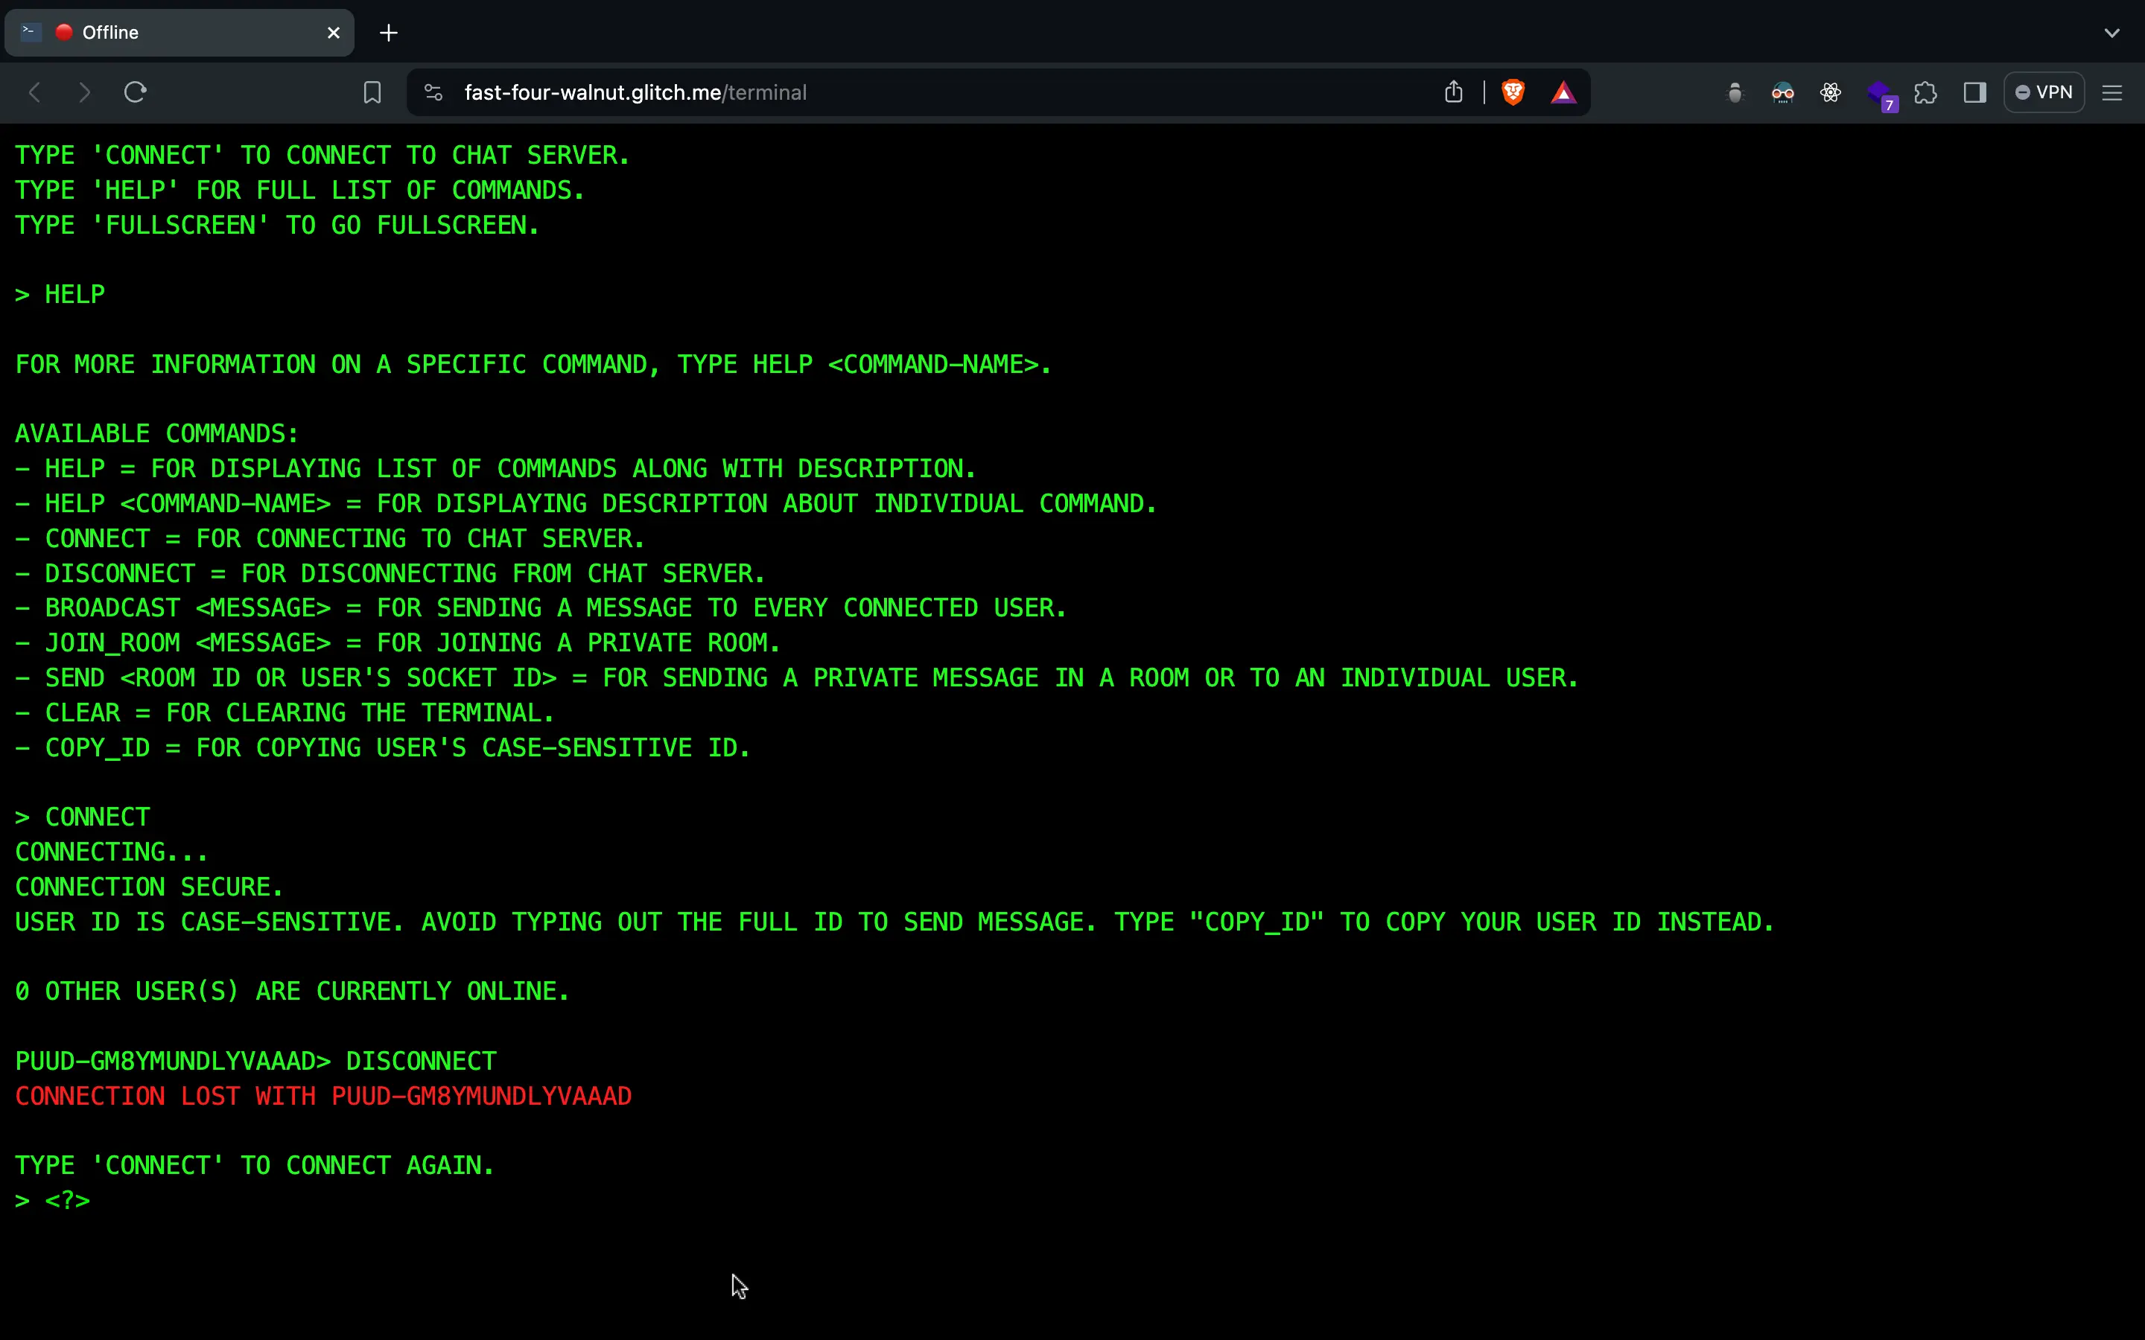Screen dimensions: 2145x1340
Task: Click '0 OTHER USER(S) ARE CURRENTLY ONLINE.'
Action: click(293, 991)
